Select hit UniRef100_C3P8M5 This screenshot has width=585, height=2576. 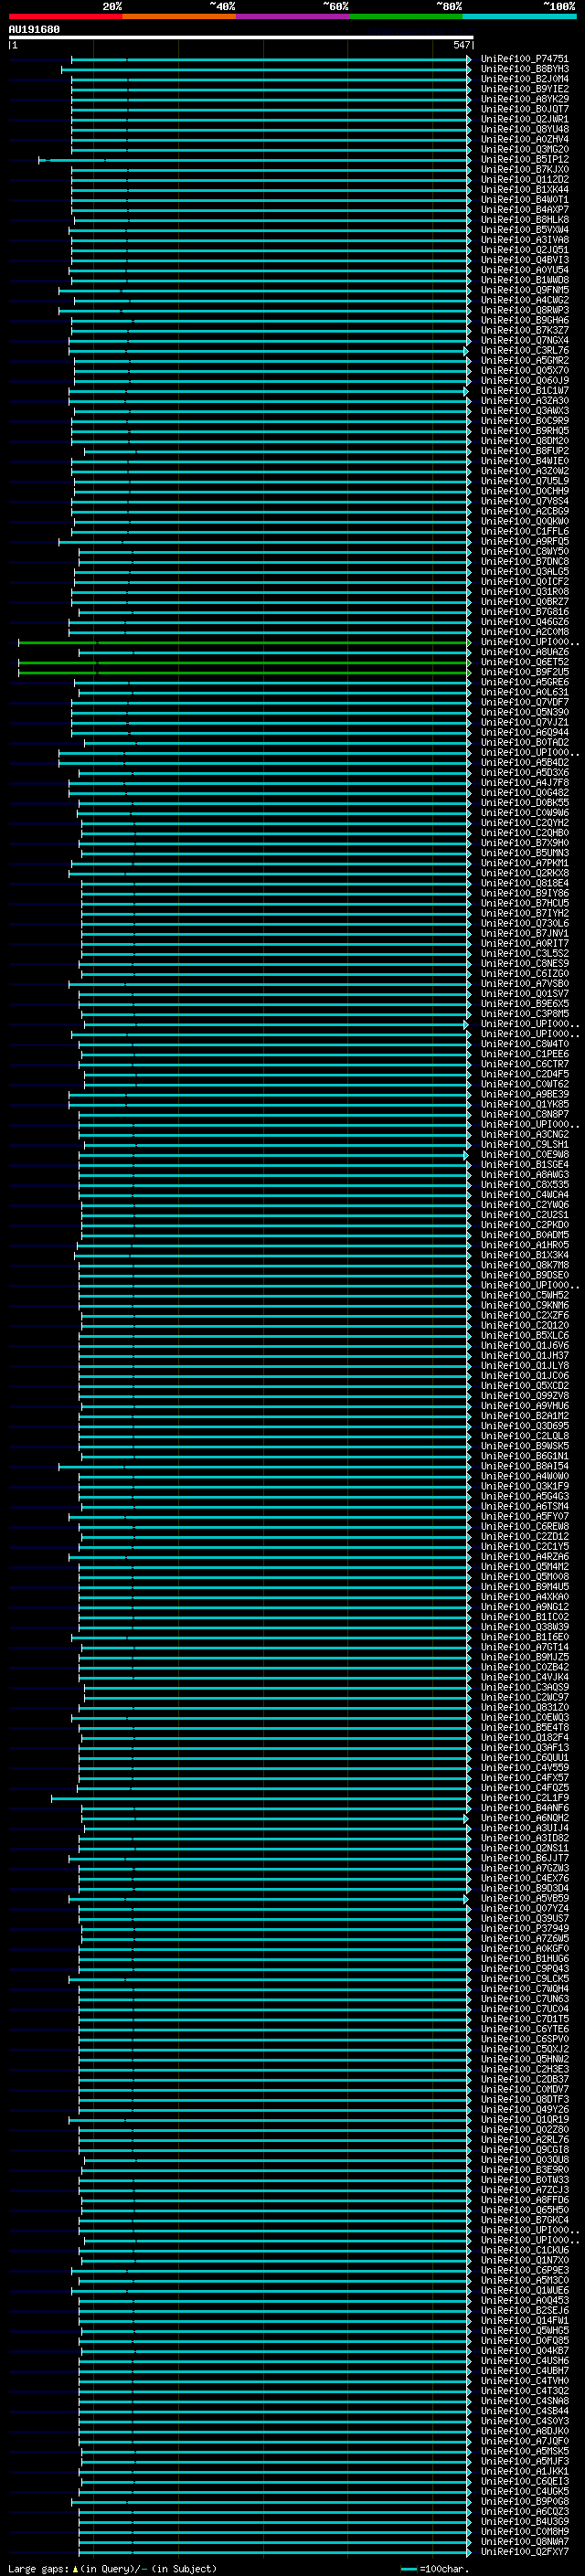524,1014
